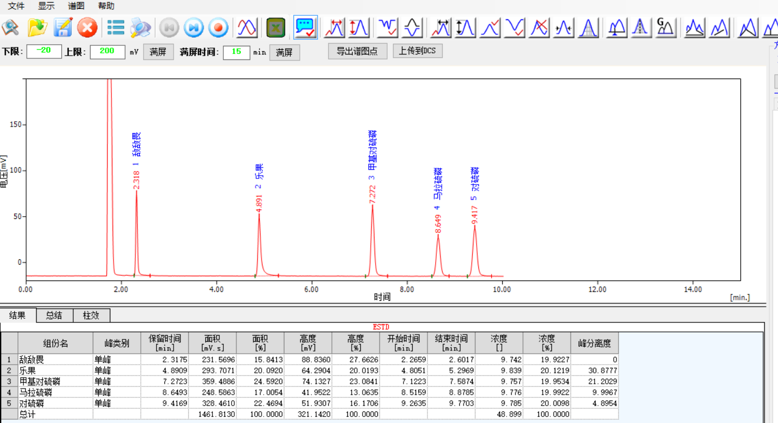Switch to the 柱效 tab
The width and height of the screenshot is (778, 423).
pos(91,315)
